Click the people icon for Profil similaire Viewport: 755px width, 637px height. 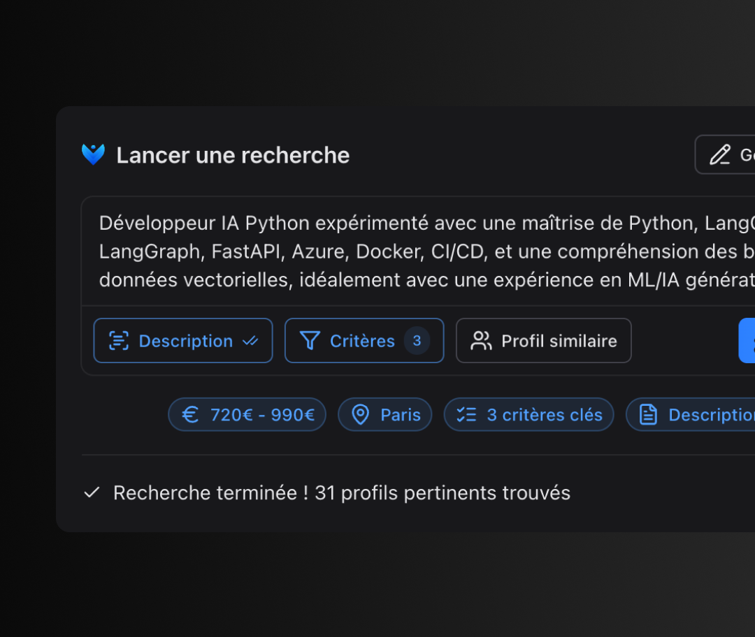pyautogui.click(x=481, y=341)
